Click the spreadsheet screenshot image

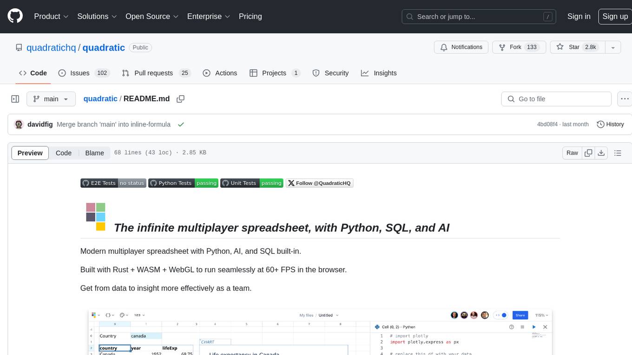point(319,331)
